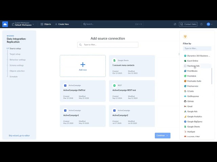Screen dimensions: 217x162
Task: Select the ActiveCampaign REST test connection
Action: click(x=132, y=91)
